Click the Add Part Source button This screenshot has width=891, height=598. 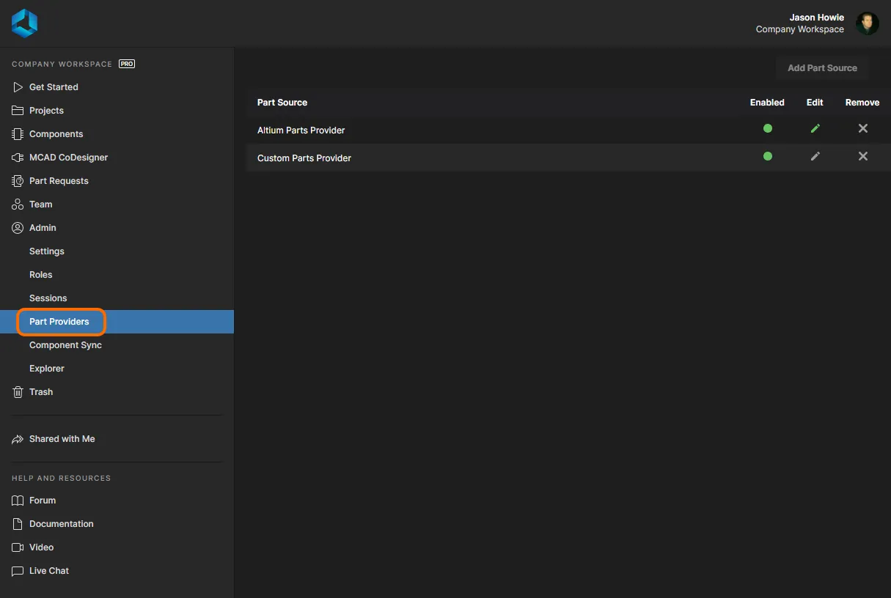click(822, 68)
